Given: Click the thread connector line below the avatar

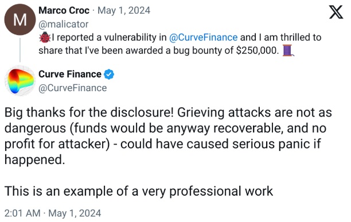Looking at the screenshot, I should click(x=20, y=50).
